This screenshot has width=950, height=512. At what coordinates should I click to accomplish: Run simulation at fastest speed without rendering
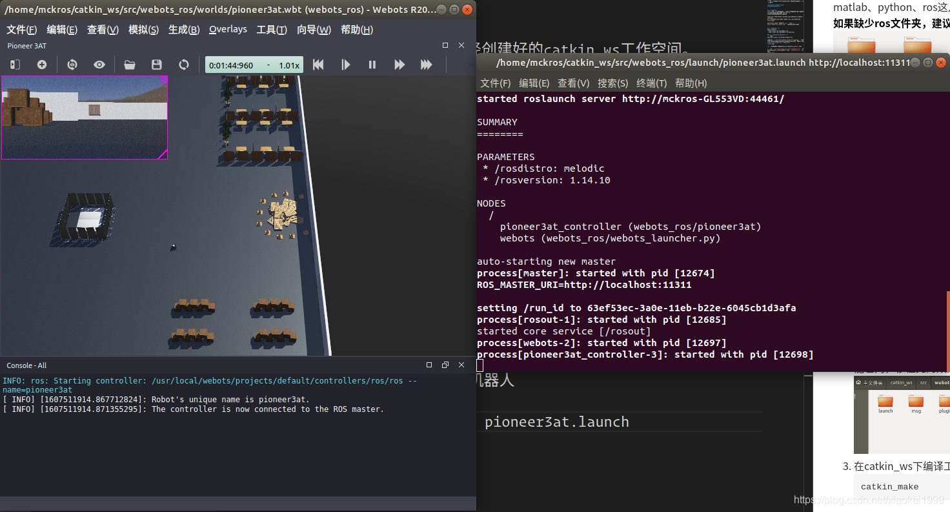(426, 65)
